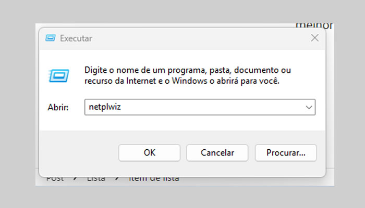Screen dimensions: 365x208
Task: Select the "Item de lista" breadcrumb
Action: pyautogui.click(x=154, y=178)
